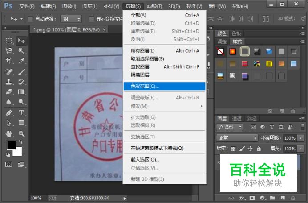Viewport: 308px width, 203px height.
Task: Select the Hand tool
Action: [8, 134]
